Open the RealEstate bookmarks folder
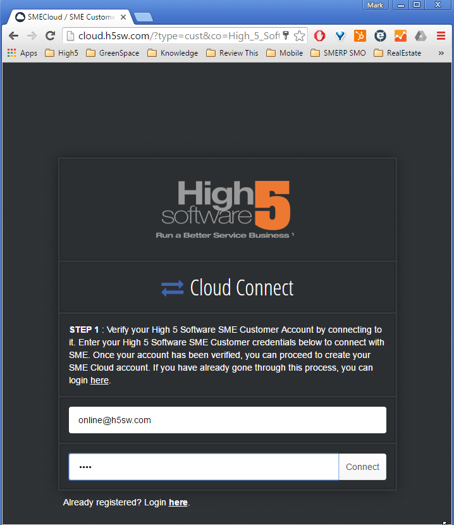The width and height of the screenshot is (454, 525). 398,53
